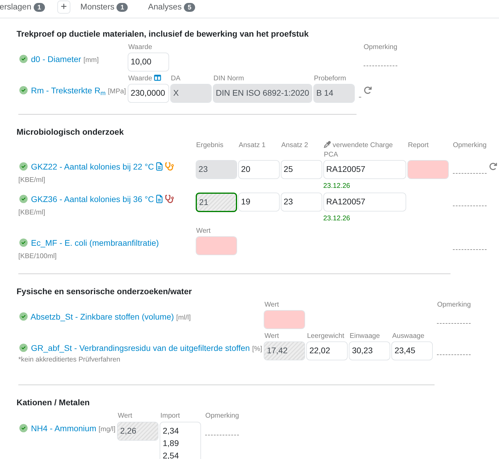Click green status icon for Ec_MF E. coli

(x=23, y=243)
